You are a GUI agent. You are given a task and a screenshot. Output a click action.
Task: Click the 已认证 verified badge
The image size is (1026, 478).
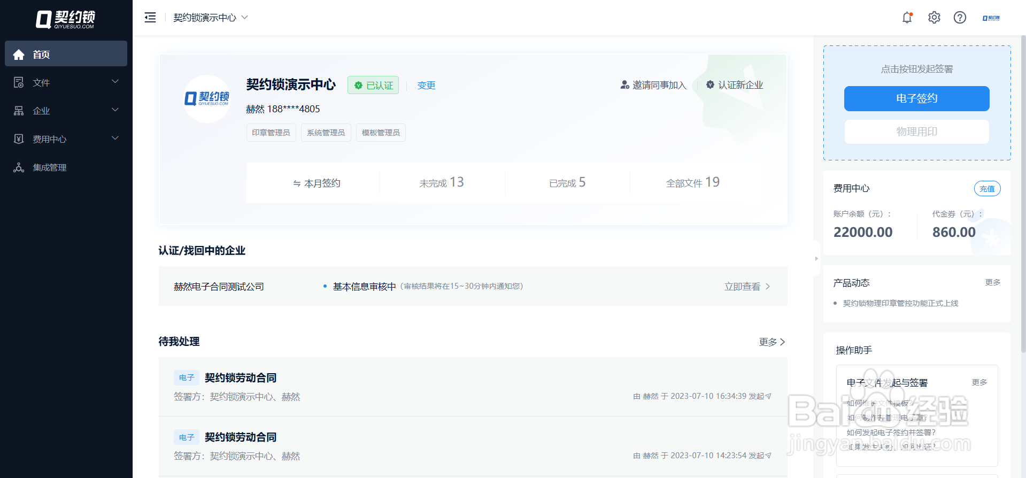[x=373, y=85]
